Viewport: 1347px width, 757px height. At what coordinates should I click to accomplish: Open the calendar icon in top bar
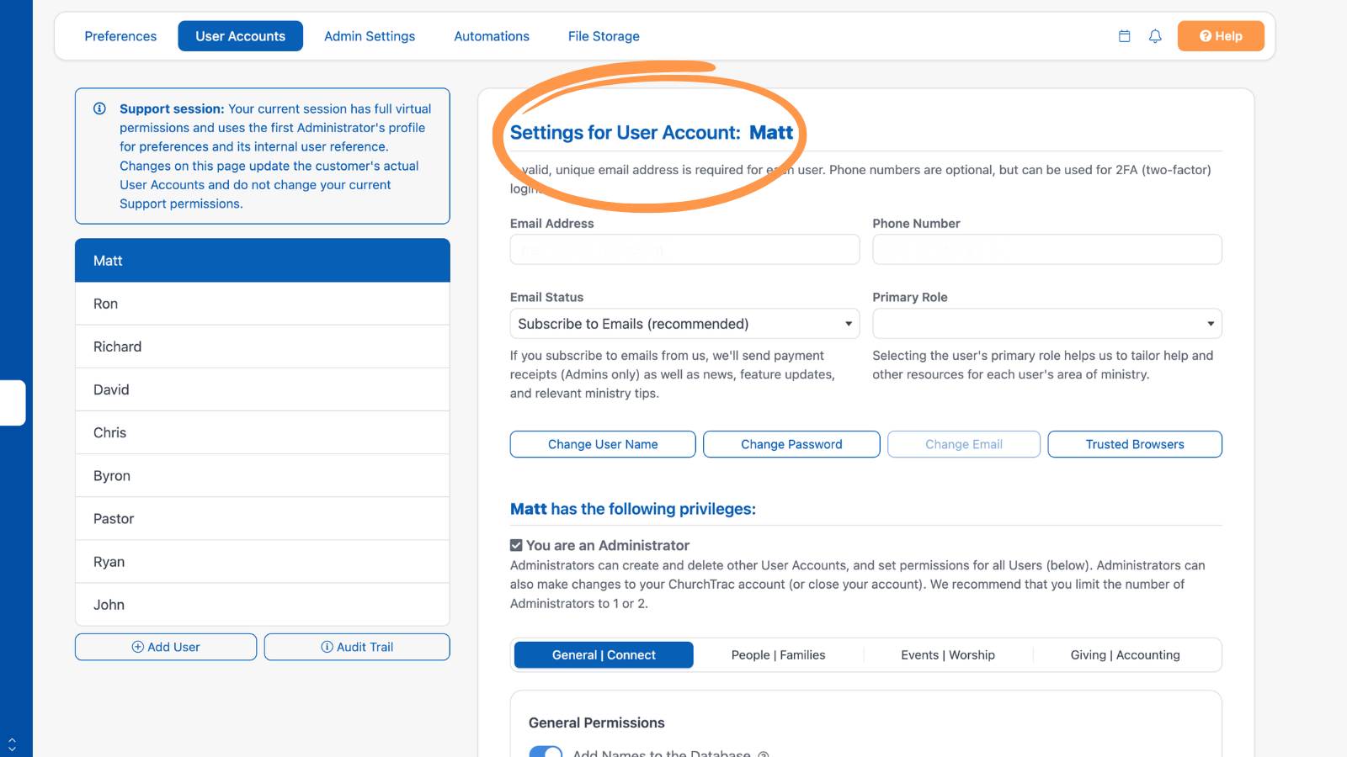click(1124, 36)
